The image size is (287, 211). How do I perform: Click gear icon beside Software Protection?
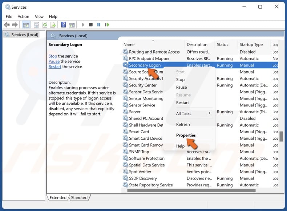point(125,158)
